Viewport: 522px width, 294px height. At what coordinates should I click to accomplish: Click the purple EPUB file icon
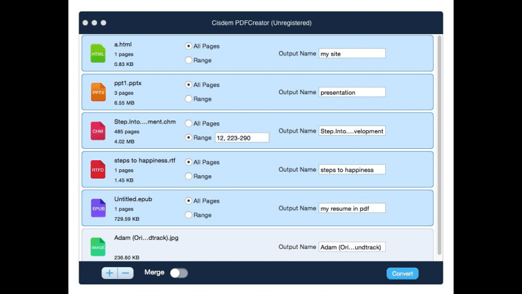click(x=98, y=208)
